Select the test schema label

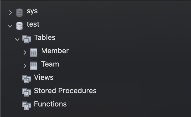tap(33, 24)
